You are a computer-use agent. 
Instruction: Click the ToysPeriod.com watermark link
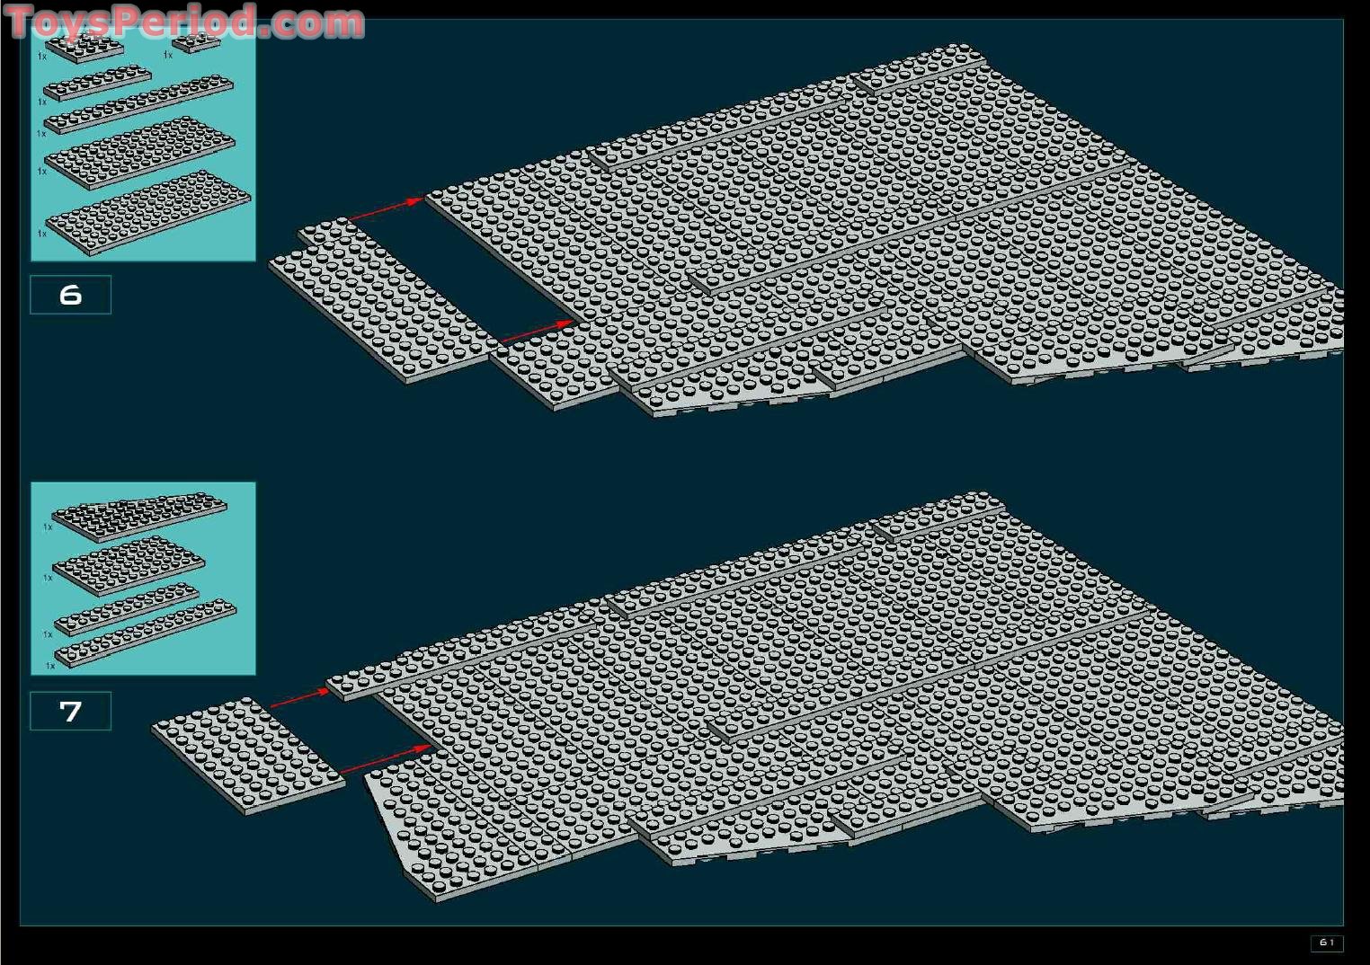(x=184, y=22)
